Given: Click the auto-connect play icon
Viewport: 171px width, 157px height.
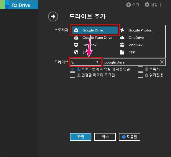Looking at the screenshot, I should click(x=79, y=69).
